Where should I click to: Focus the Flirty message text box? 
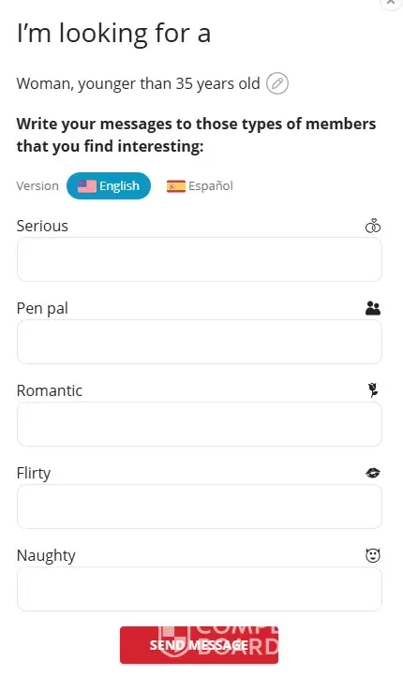point(200,507)
